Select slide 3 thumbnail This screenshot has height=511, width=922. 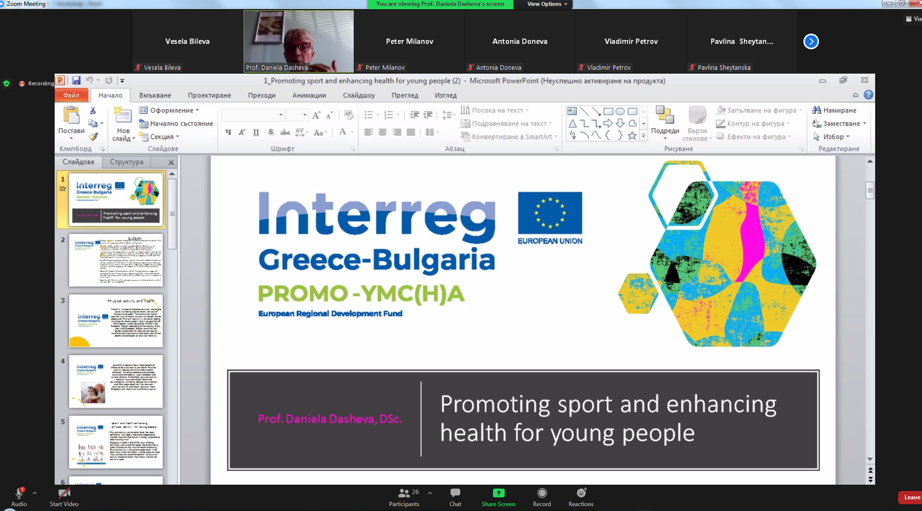(x=116, y=320)
